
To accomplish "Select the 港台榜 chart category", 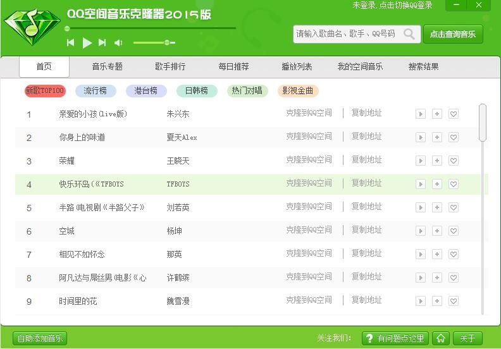I will (x=146, y=90).
